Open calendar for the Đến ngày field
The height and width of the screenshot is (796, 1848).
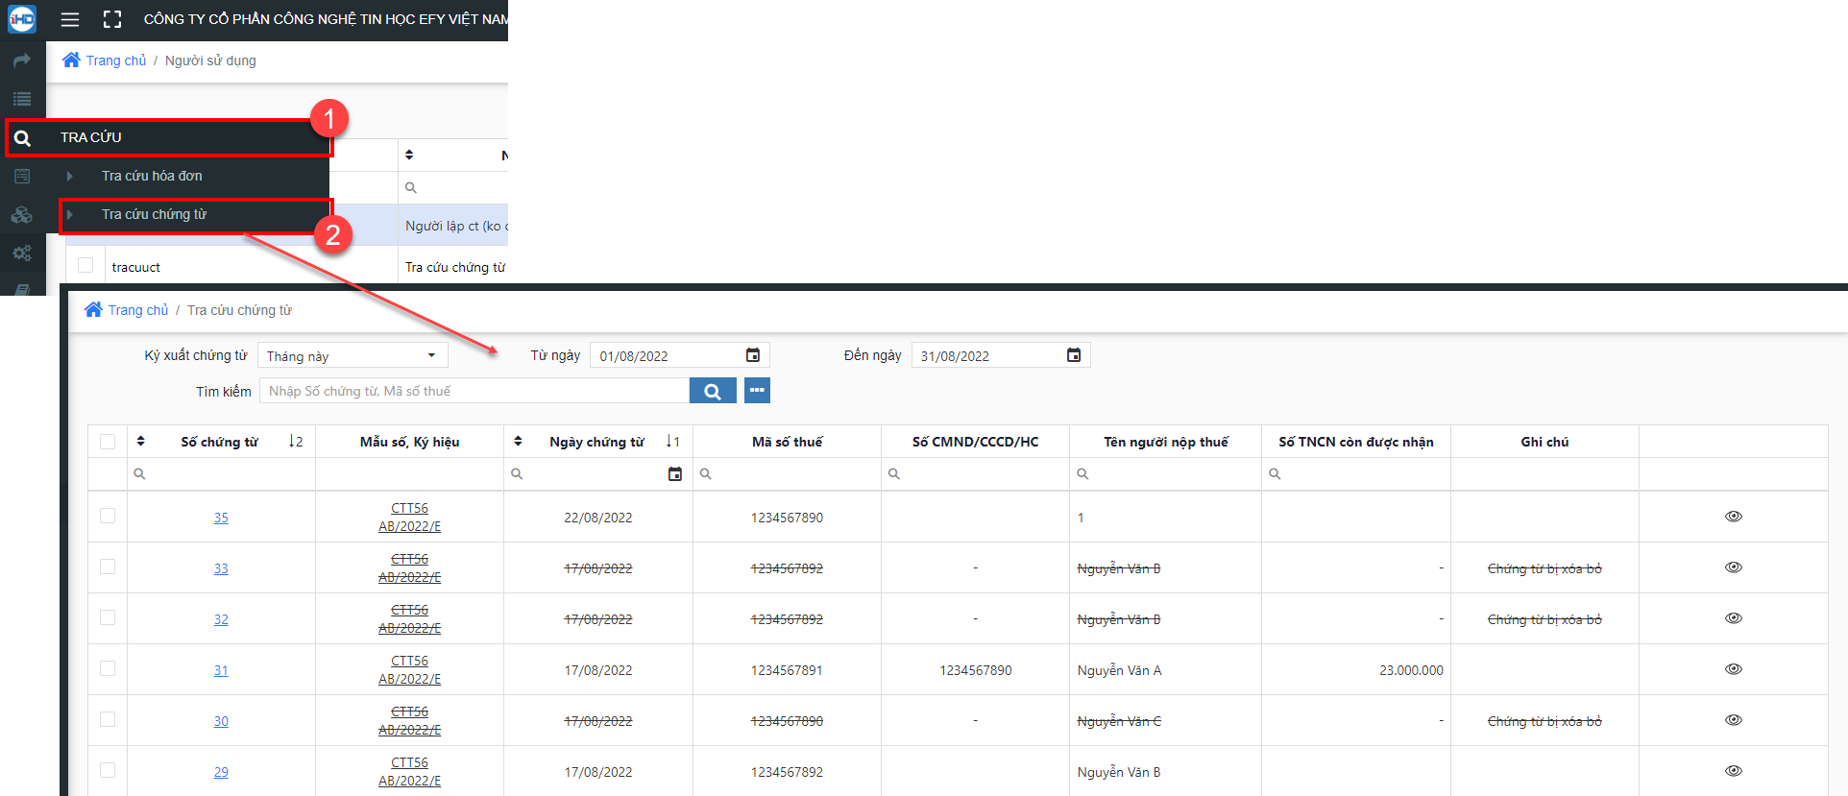[x=1074, y=355]
